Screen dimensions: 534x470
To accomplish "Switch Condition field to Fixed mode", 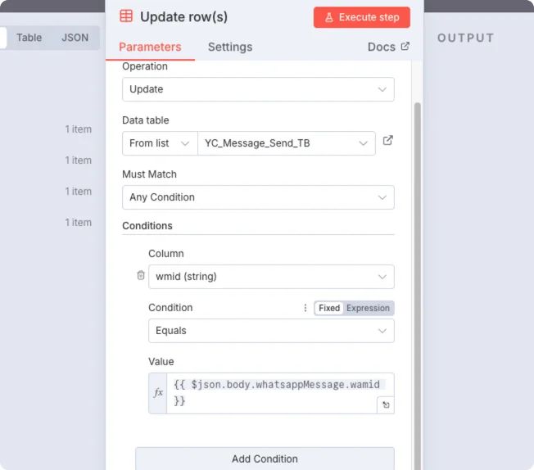I will coord(329,308).
